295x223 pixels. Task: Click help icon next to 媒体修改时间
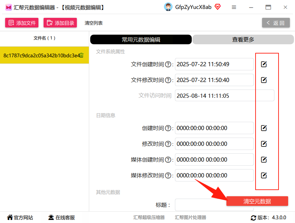click(168, 176)
